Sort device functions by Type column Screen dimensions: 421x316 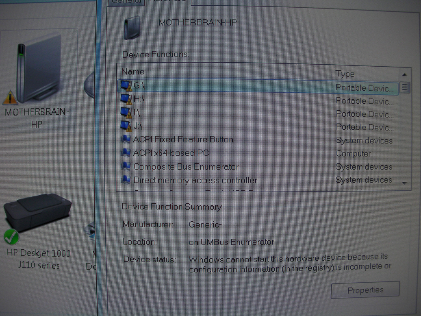click(x=345, y=74)
